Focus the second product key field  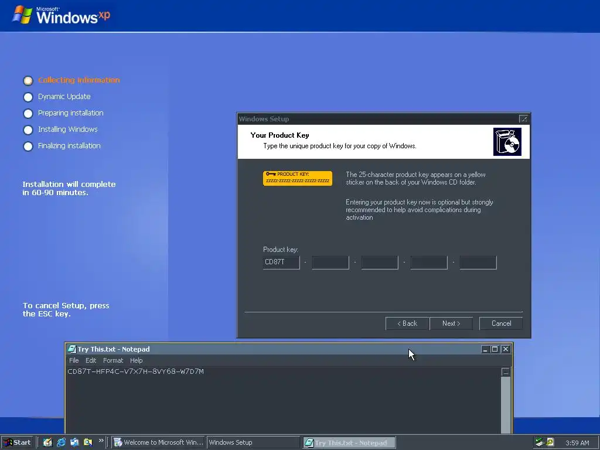pyautogui.click(x=330, y=262)
